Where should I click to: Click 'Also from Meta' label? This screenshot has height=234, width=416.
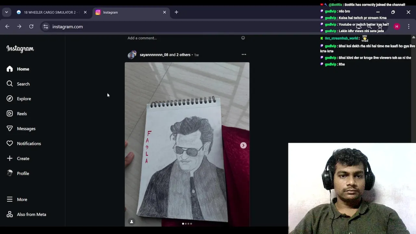coord(32,214)
